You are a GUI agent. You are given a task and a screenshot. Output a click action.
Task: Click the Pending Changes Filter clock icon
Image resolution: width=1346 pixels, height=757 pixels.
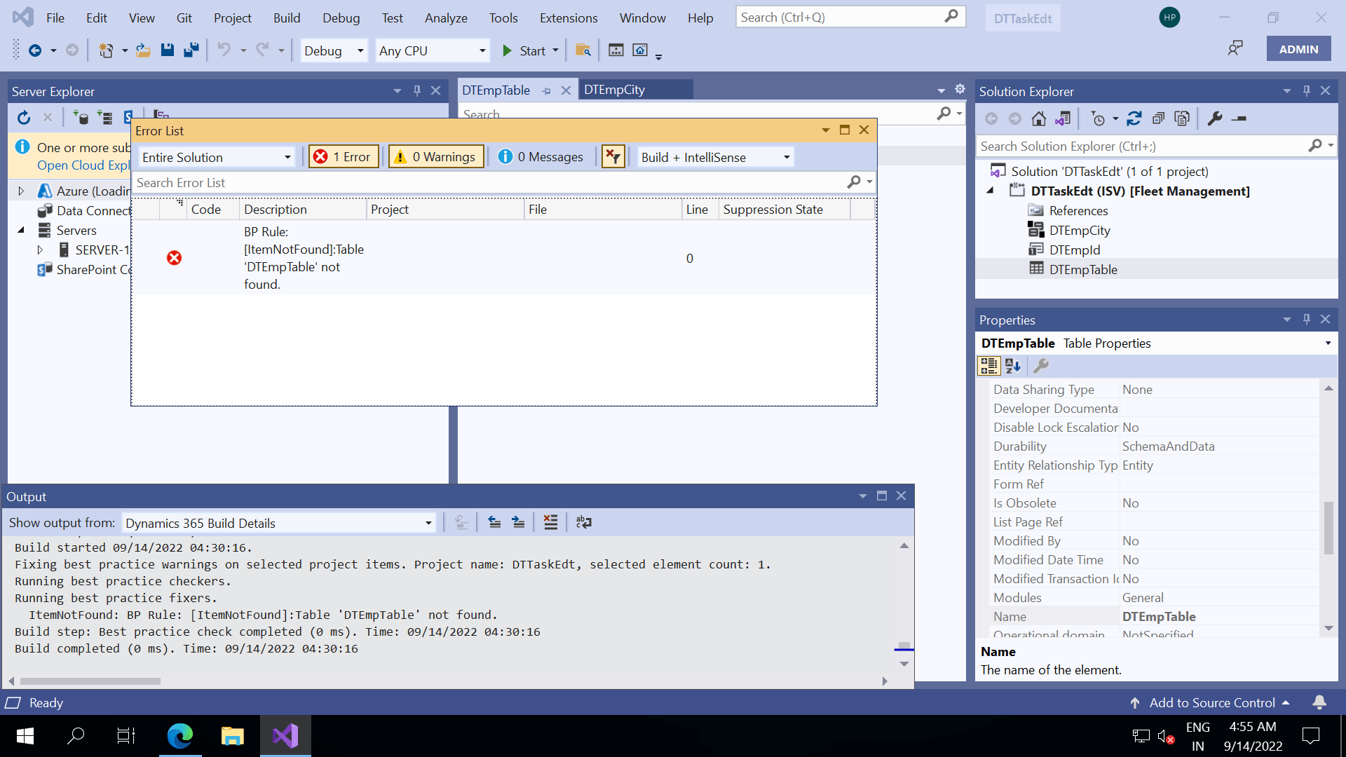[1098, 119]
